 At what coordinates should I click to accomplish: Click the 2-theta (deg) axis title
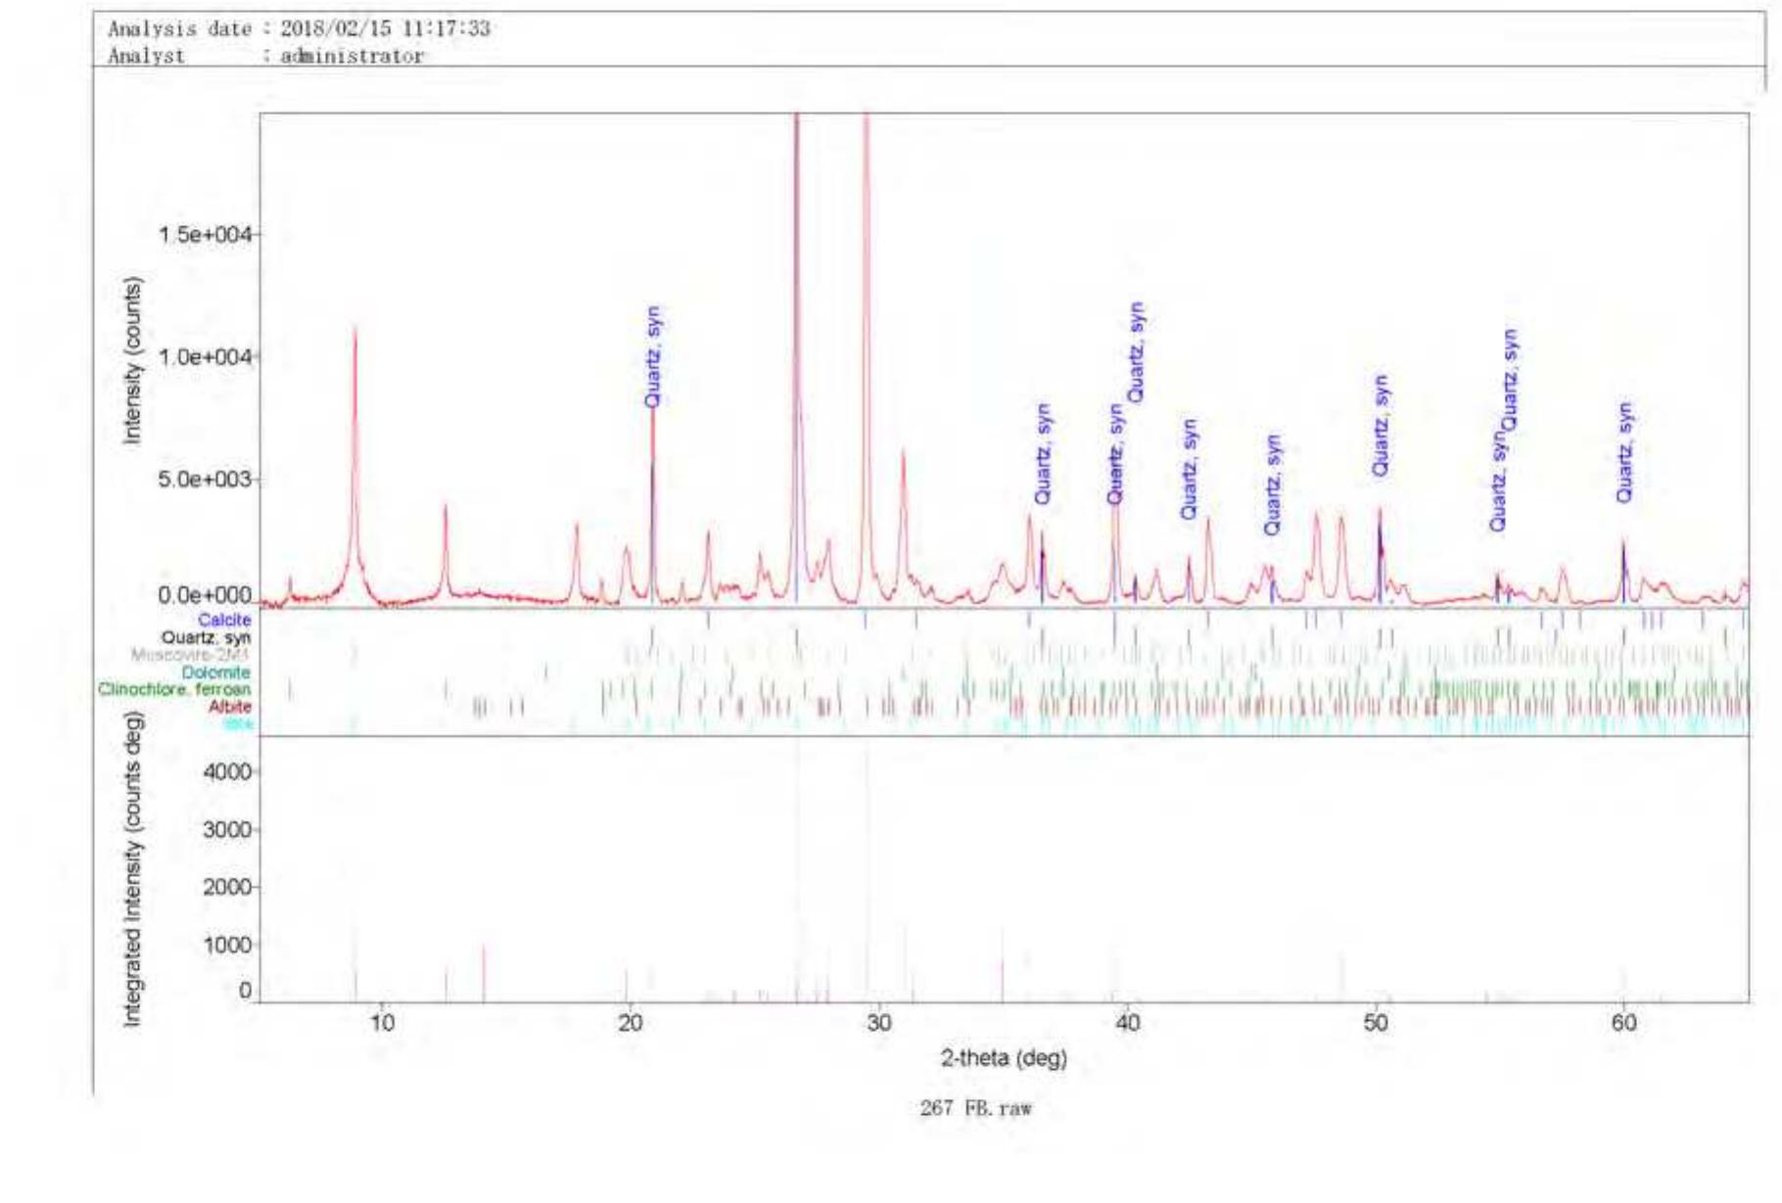pyautogui.click(x=1004, y=1058)
